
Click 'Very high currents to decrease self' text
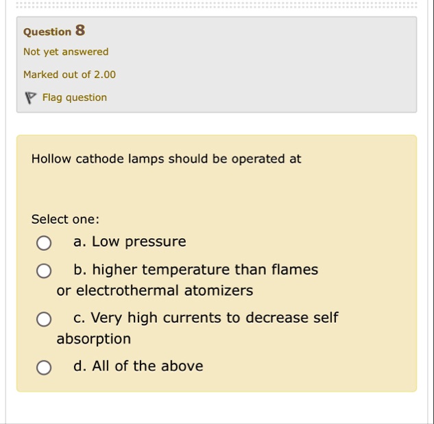pos(215,318)
